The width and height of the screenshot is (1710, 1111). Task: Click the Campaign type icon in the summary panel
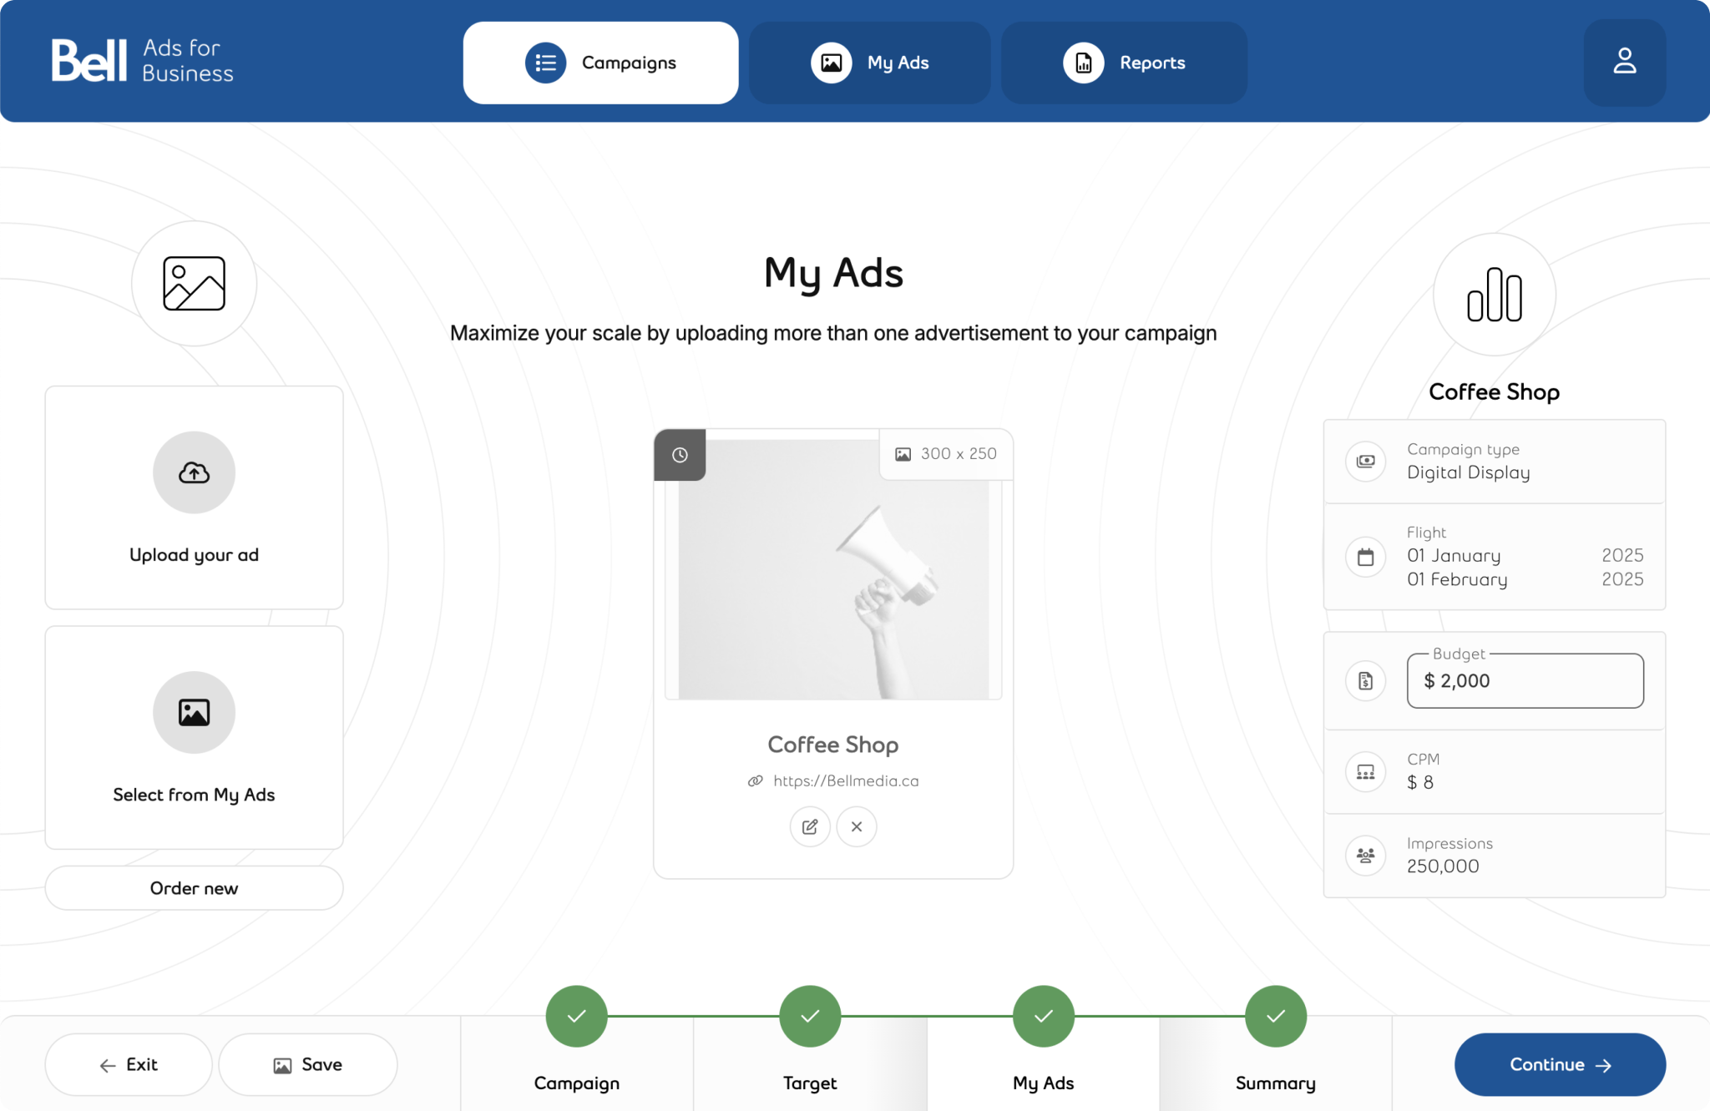[1366, 462]
